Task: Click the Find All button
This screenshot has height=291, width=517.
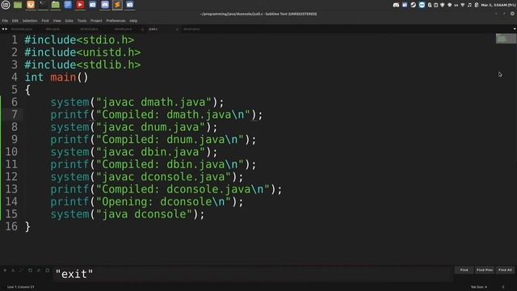Action: [x=505, y=270]
